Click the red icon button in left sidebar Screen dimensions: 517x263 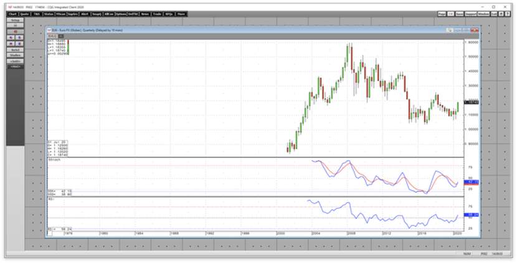[15, 32]
